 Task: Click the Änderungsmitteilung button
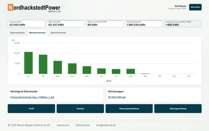129,109
